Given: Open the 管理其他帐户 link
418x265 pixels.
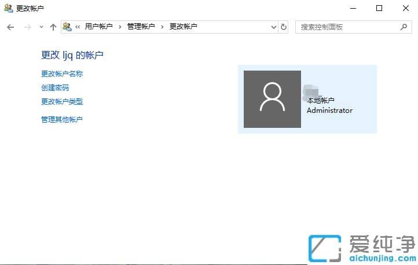Looking at the screenshot, I should click(62, 119).
